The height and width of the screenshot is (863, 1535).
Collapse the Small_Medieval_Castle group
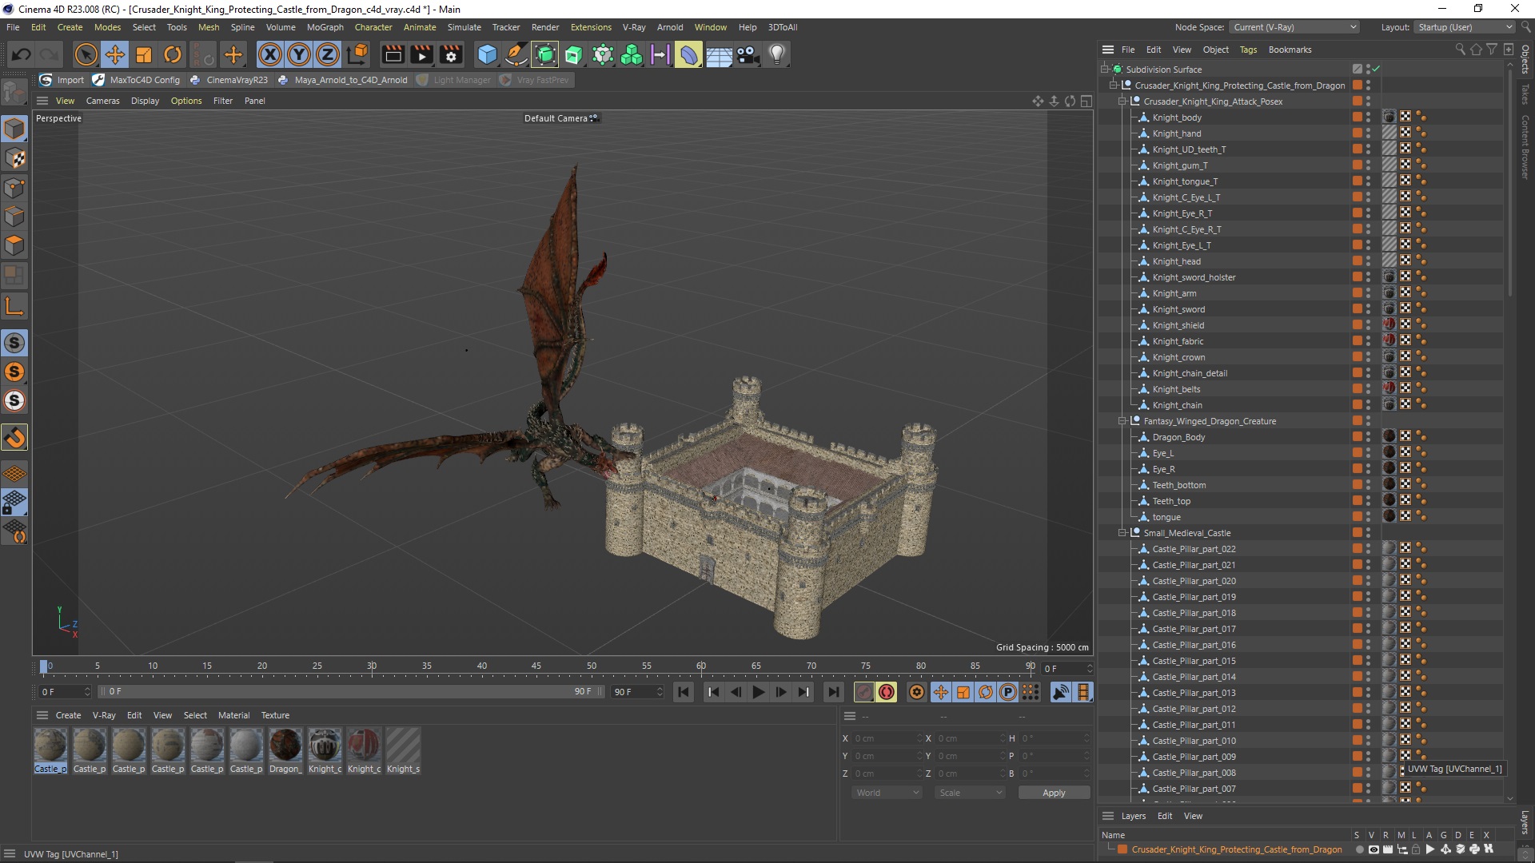coord(1122,533)
